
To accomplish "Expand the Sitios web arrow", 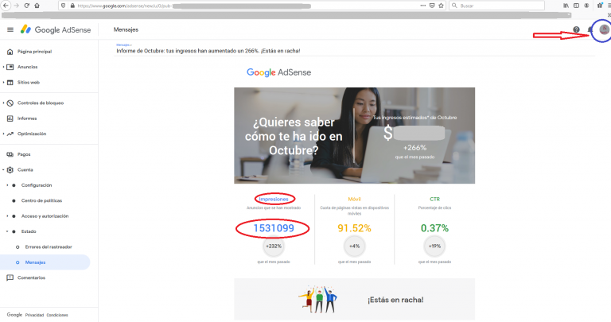I will click(x=3, y=83).
